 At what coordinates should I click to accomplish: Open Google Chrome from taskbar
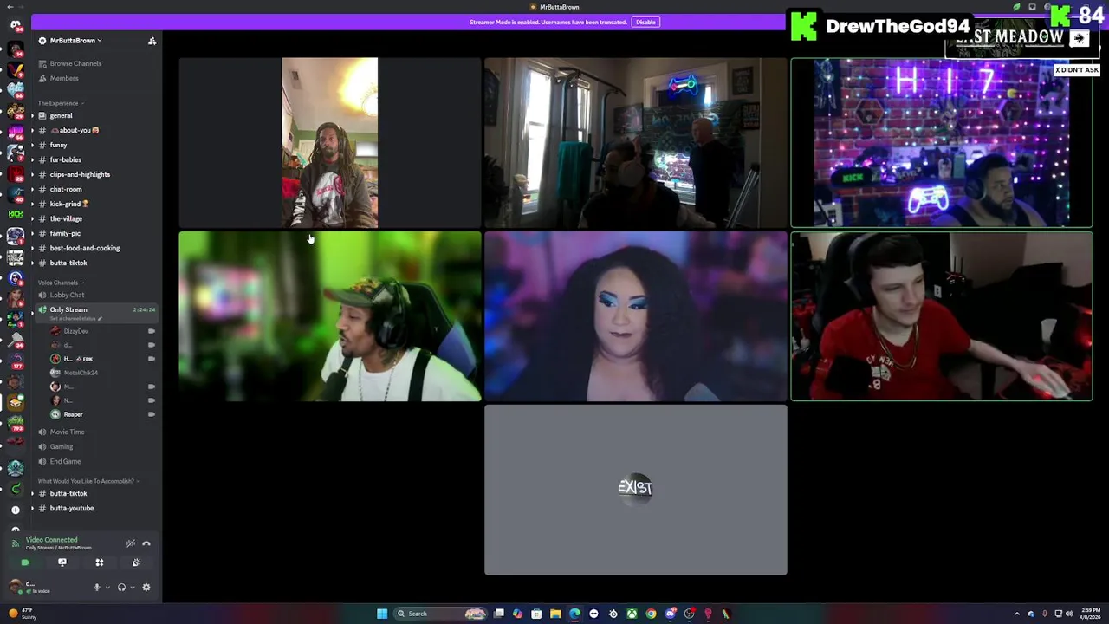click(651, 614)
